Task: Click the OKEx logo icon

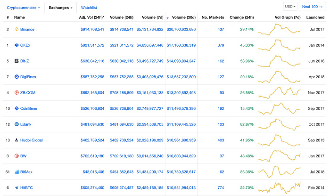Action: 16,45
